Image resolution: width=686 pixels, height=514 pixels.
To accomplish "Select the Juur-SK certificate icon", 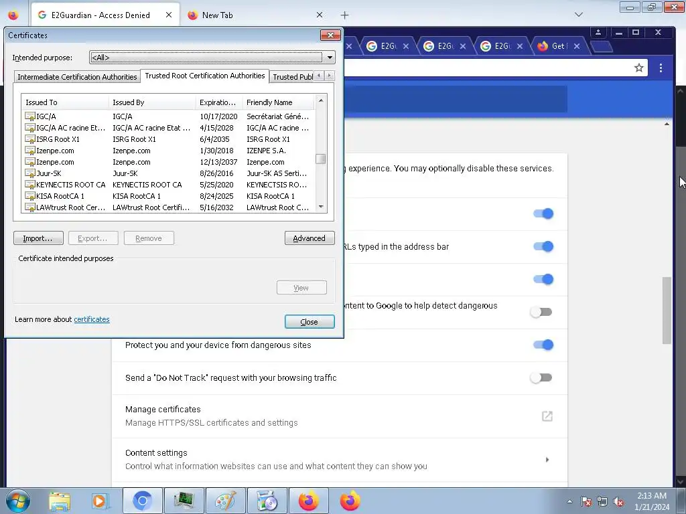I will click(29, 173).
